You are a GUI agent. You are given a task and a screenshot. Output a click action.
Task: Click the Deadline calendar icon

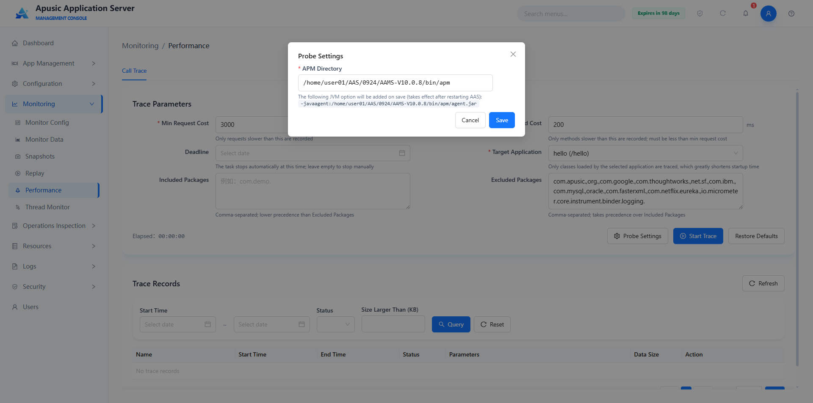[x=402, y=153]
